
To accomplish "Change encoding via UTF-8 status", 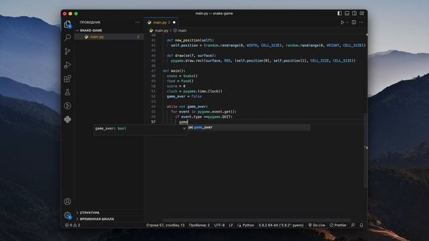I will pos(219,225).
